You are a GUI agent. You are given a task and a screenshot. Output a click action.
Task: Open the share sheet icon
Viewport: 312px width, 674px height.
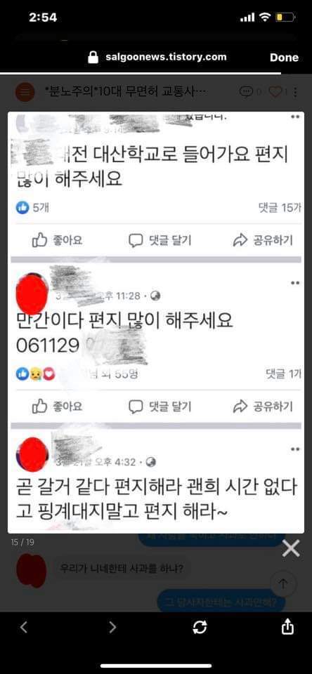point(287,627)
